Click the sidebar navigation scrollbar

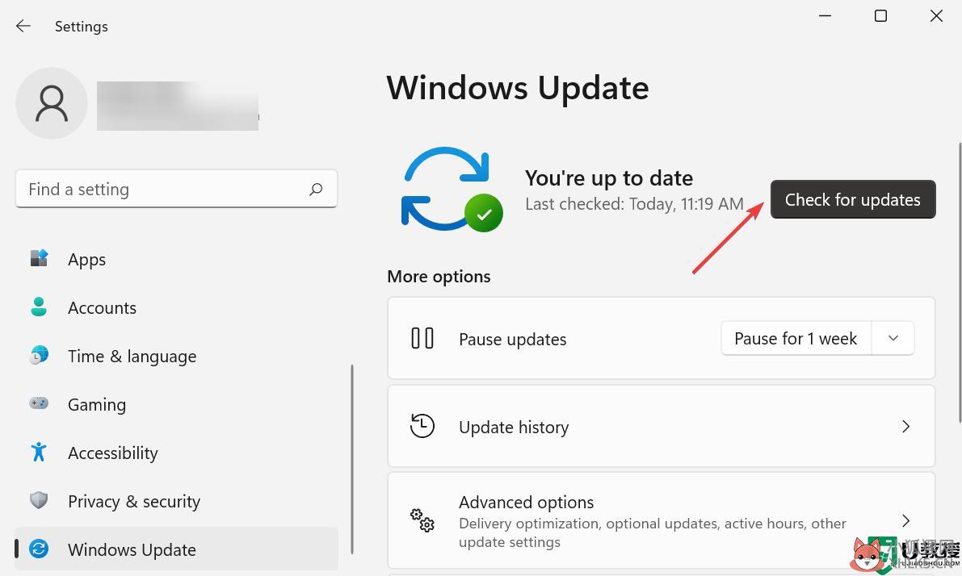tap(352, 459)
